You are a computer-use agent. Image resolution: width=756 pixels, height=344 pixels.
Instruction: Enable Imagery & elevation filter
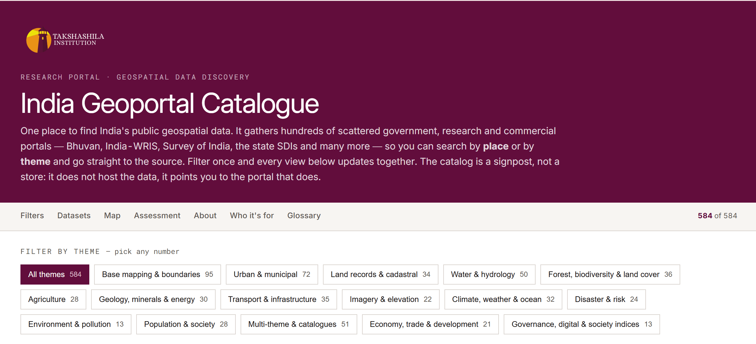[x=391, y=299]
